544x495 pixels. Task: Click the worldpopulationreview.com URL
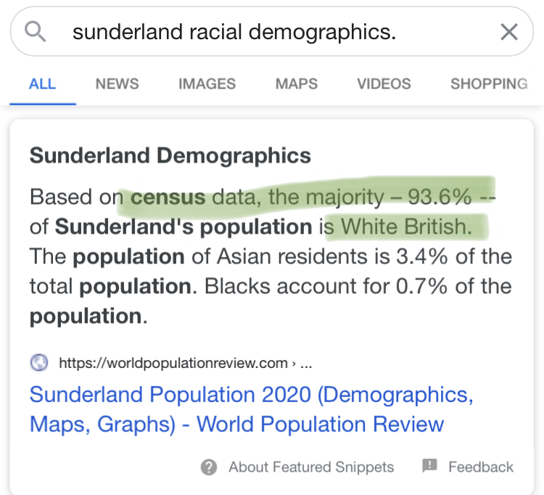(x=173, y=362)
